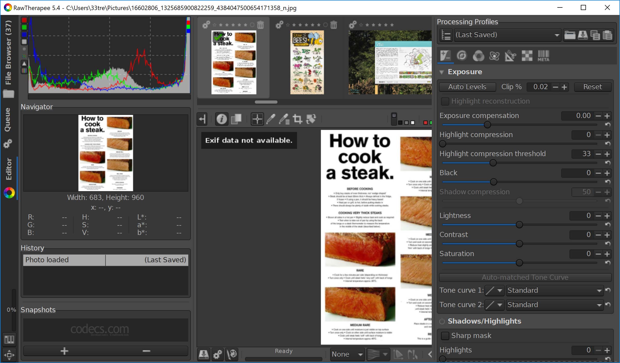Viewport: 620px width, 363px height.
Task: Open Tone curve 2 type selector
Action: click(494, 305)
